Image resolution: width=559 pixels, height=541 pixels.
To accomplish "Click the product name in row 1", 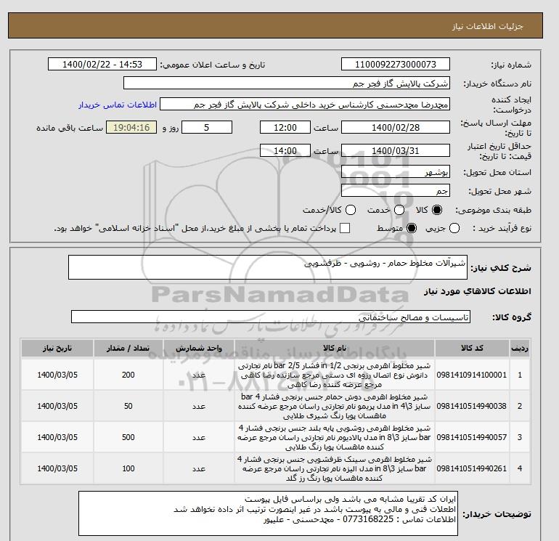I will 335,375.
